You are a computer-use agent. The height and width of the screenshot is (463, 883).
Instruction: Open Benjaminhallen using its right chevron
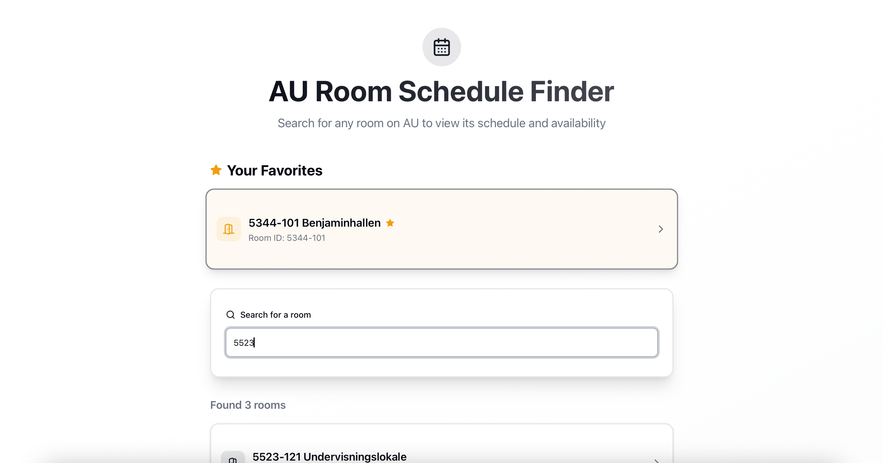click(x=661, y=229)
